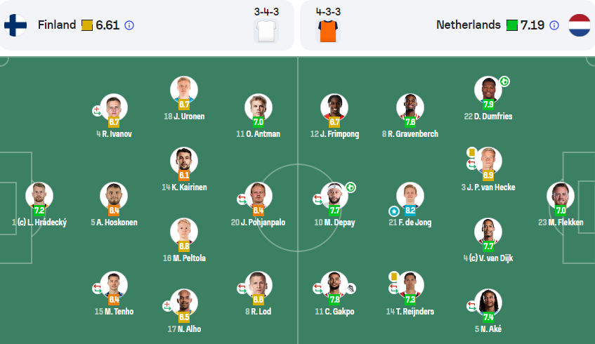Open the Netherlands flag icon

click(x=580, y=25)
